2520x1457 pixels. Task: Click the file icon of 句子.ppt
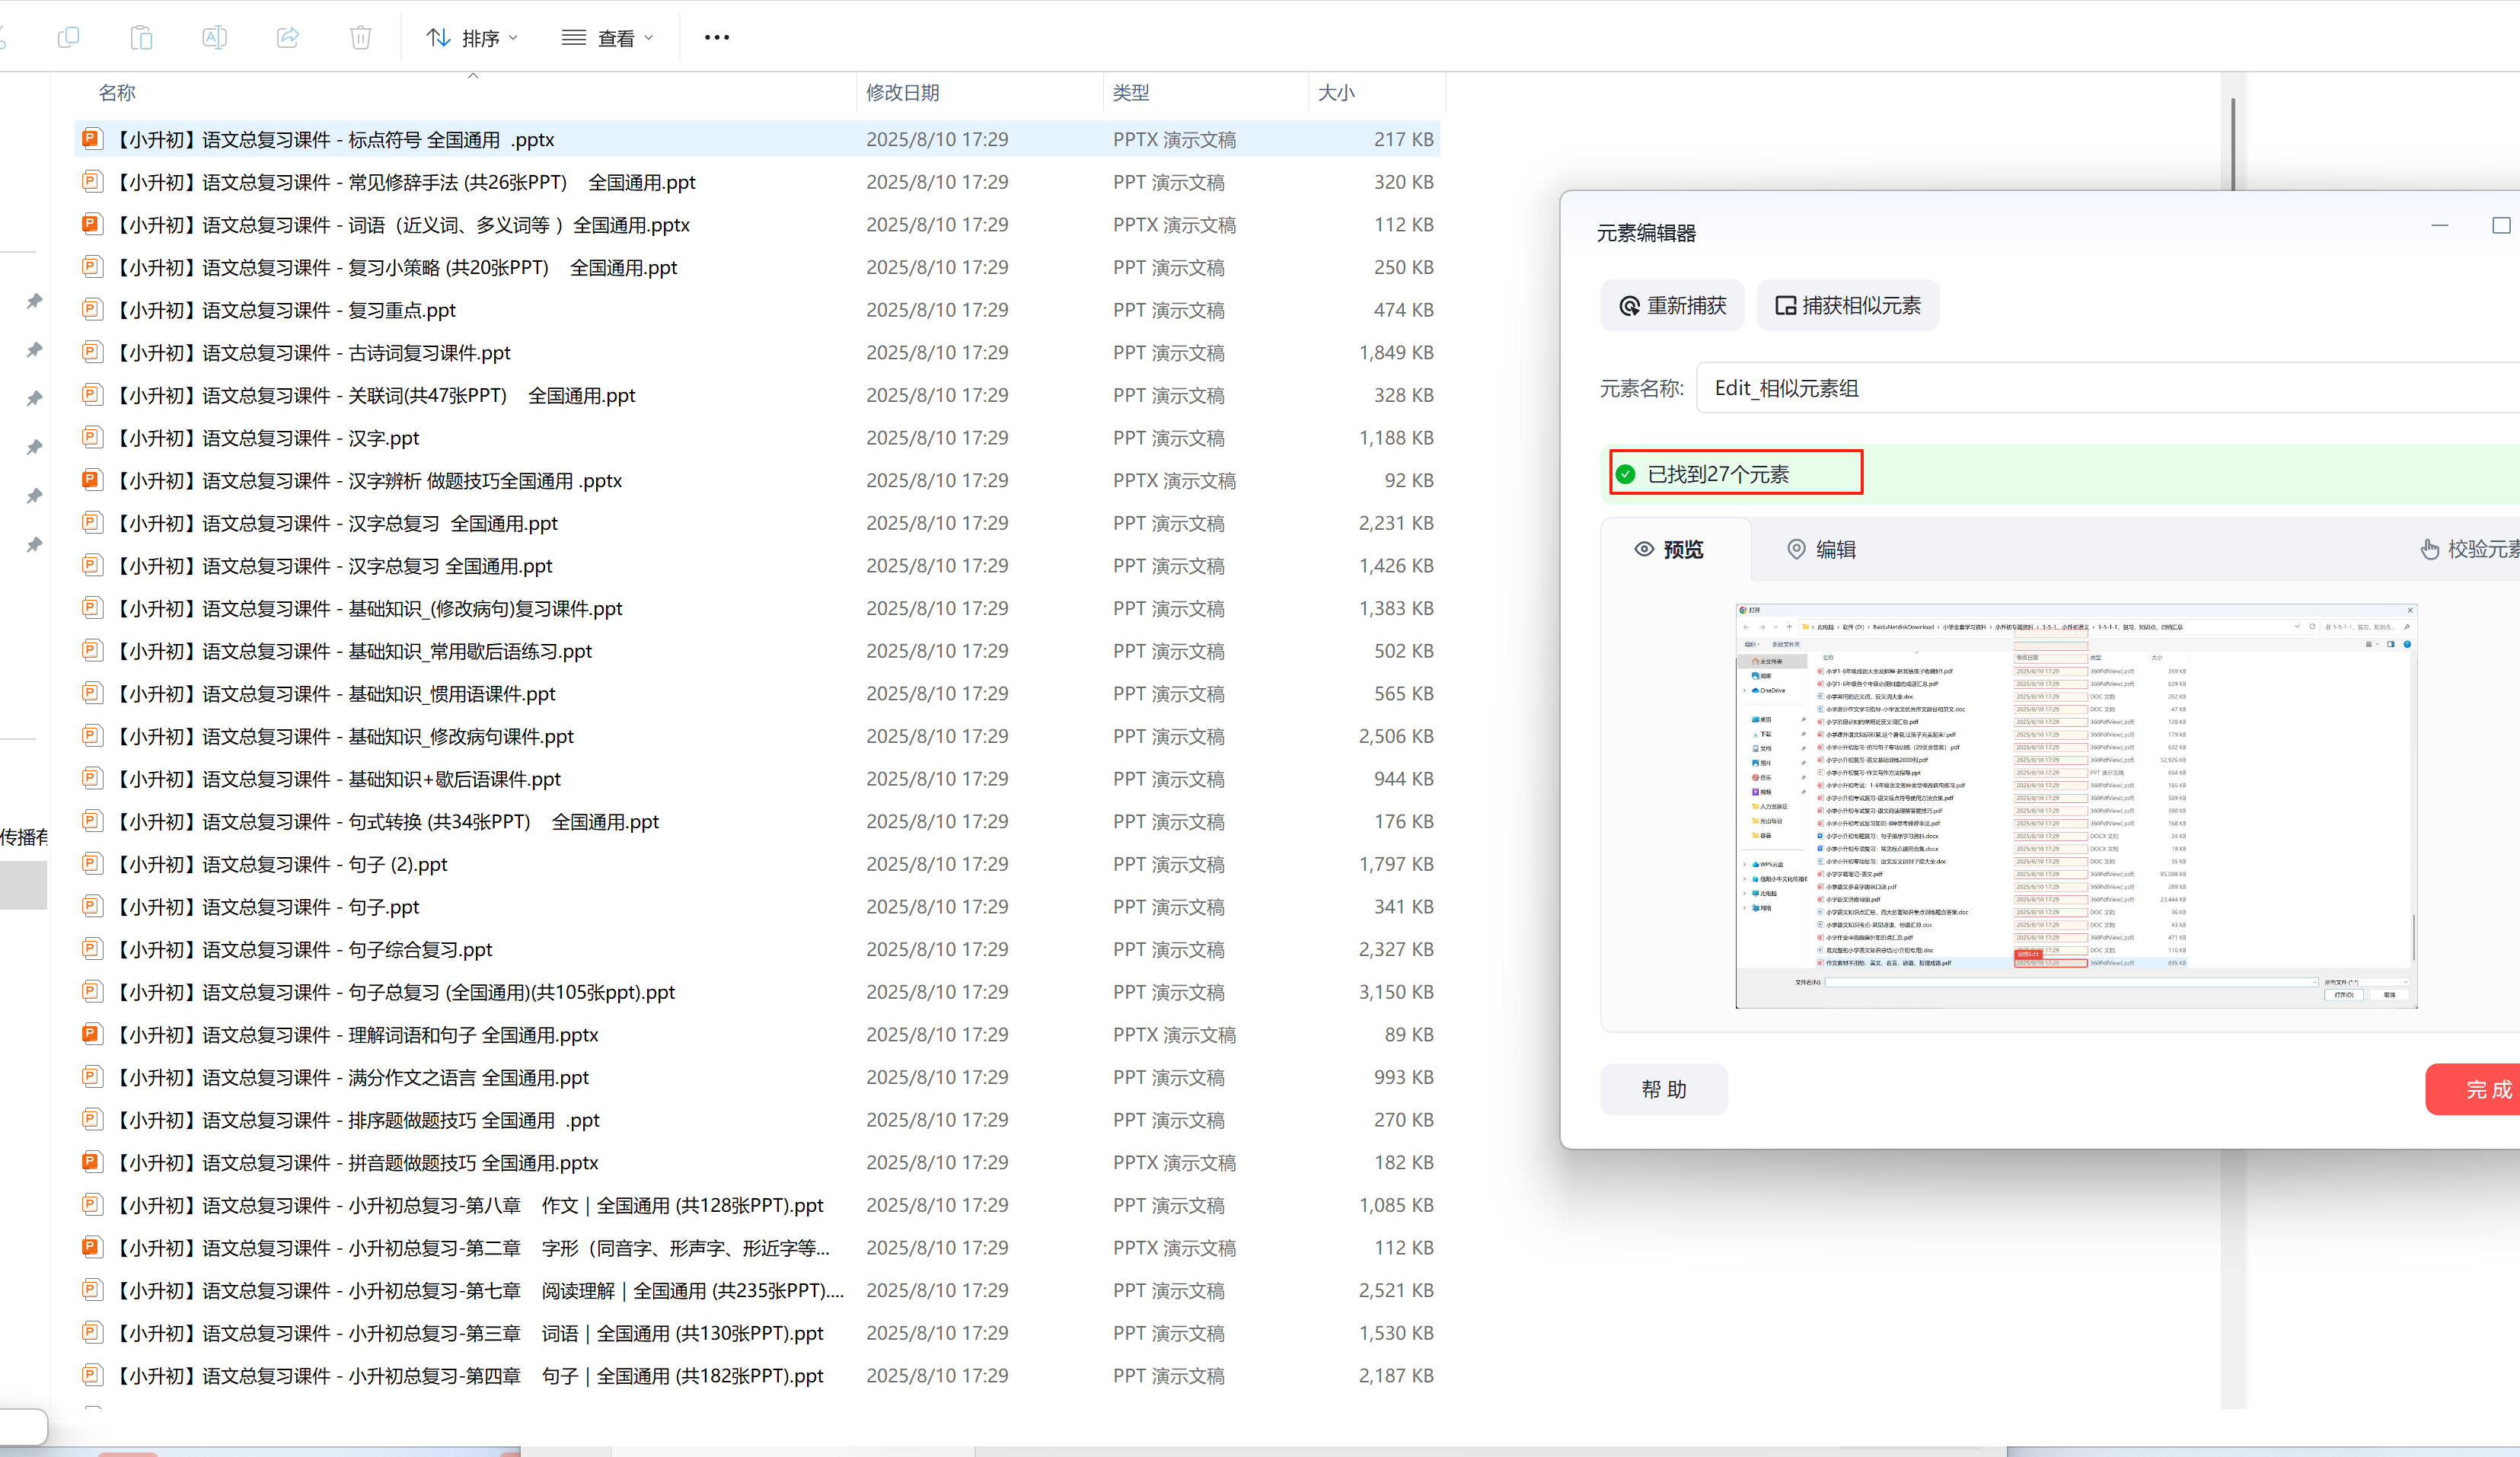point(92,906)
